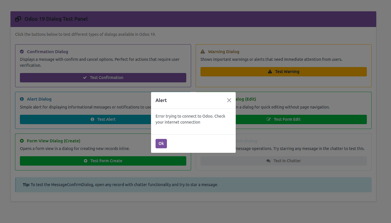Open the Test Form Create dialog
This screenshot has height=223, width=391.
coord(103,161)
